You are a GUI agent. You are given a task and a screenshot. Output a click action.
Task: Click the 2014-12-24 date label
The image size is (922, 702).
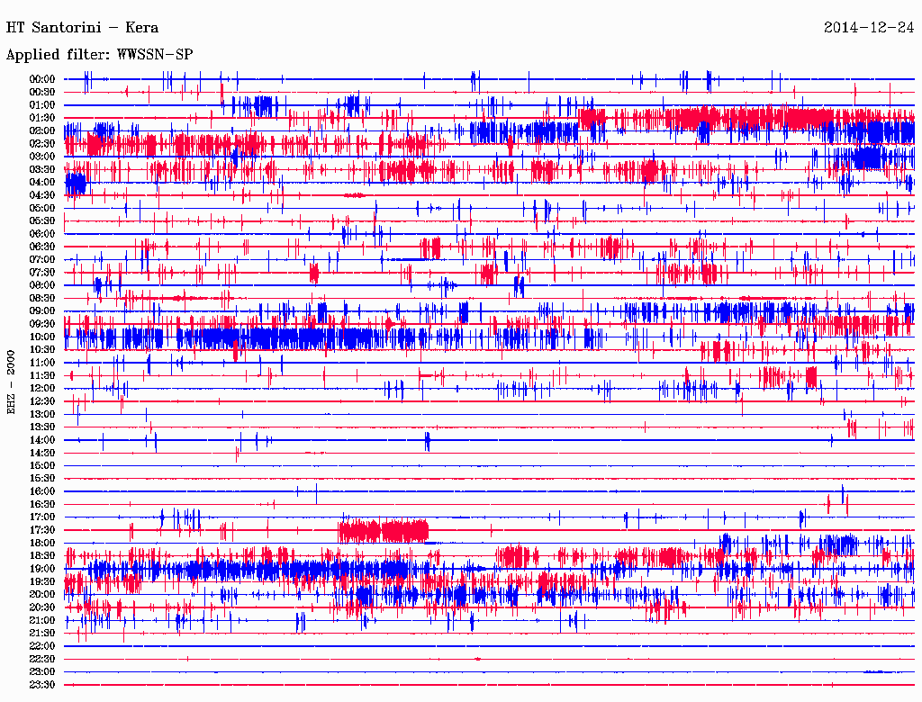(x=868, y=27)
